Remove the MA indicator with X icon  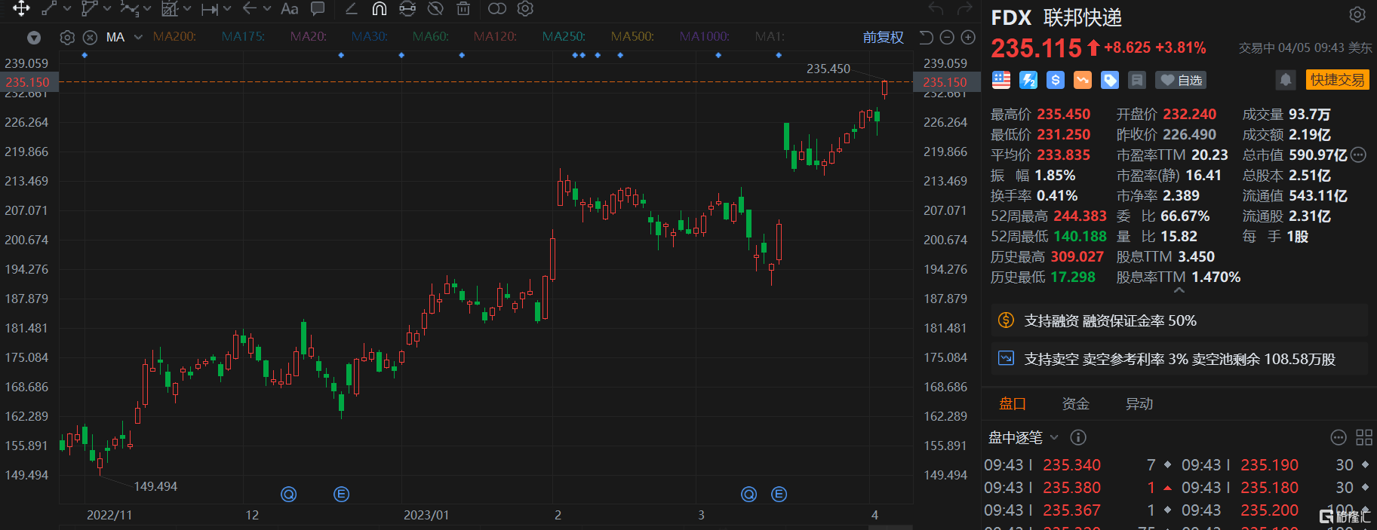90,38
